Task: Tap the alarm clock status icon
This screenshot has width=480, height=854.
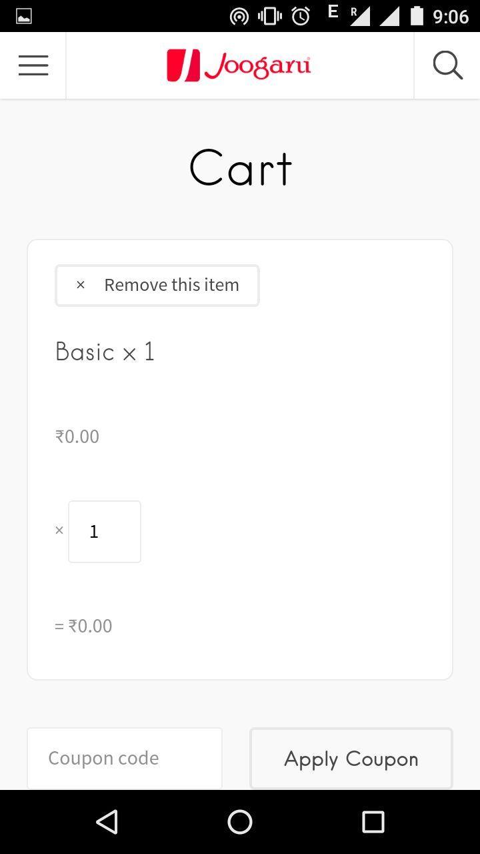Action: pos(301,16)
